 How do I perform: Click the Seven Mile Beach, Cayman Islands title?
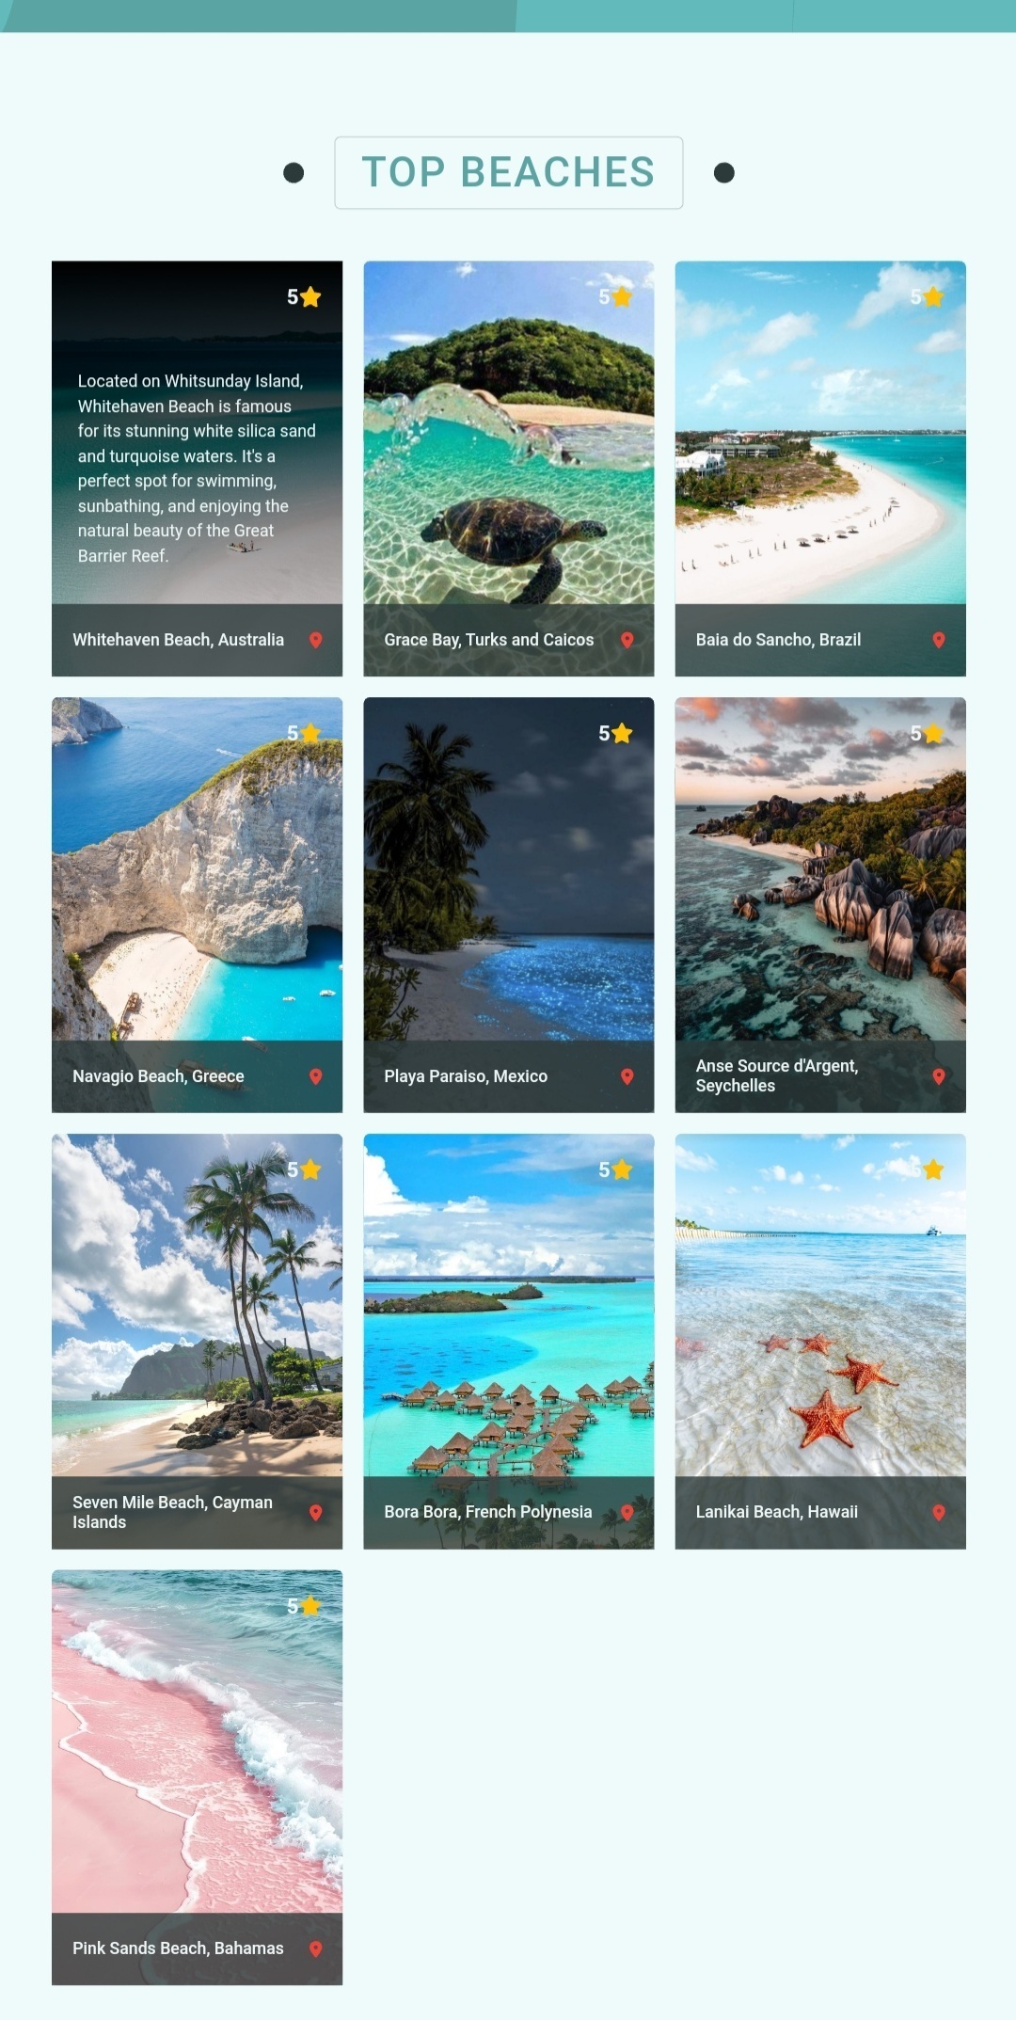tap(173, 1512)
